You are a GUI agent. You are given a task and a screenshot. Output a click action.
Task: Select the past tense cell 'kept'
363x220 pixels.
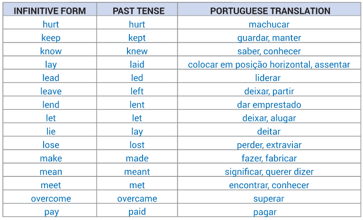coord(137,38)
